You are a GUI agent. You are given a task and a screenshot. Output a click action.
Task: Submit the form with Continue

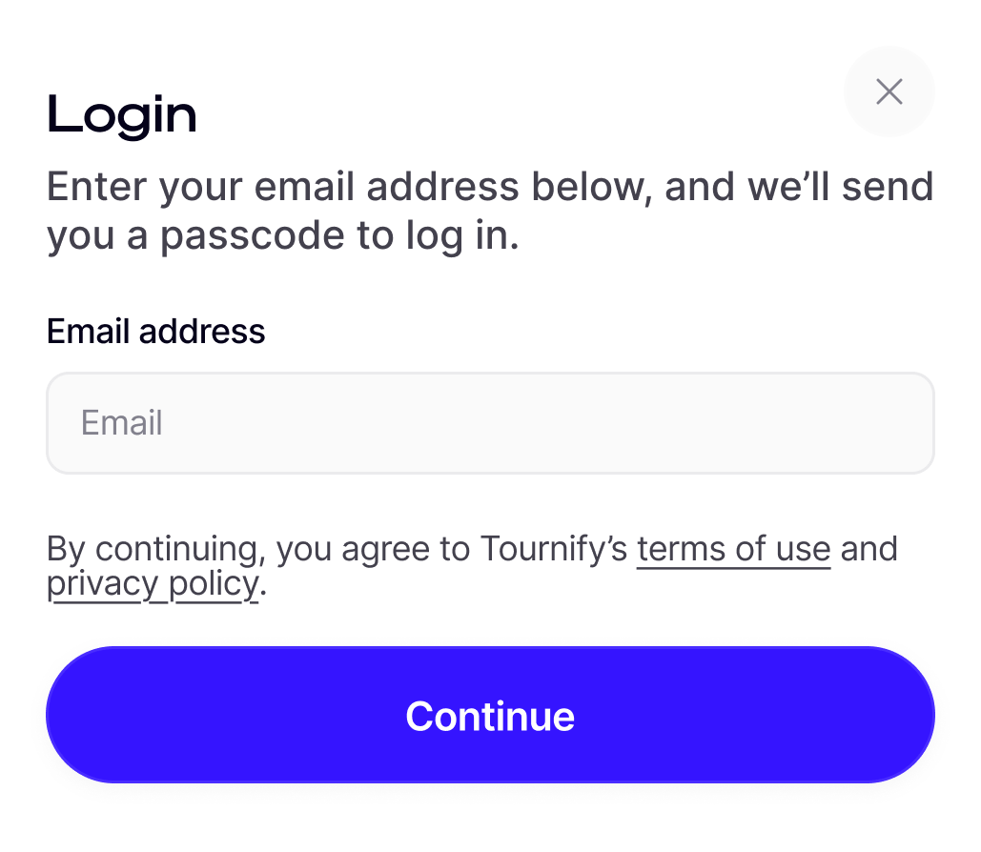pyautogui.click(x=490, y=715)
